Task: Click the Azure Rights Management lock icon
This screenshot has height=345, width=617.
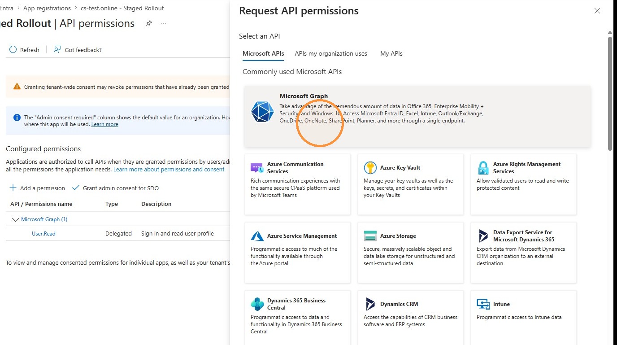Action: pyautogui.click(x=483, y=168)
